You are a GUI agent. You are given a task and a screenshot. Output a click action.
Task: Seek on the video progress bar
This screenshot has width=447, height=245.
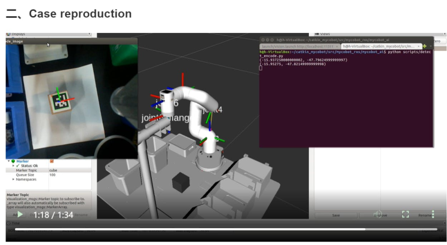tap(226, 229)
